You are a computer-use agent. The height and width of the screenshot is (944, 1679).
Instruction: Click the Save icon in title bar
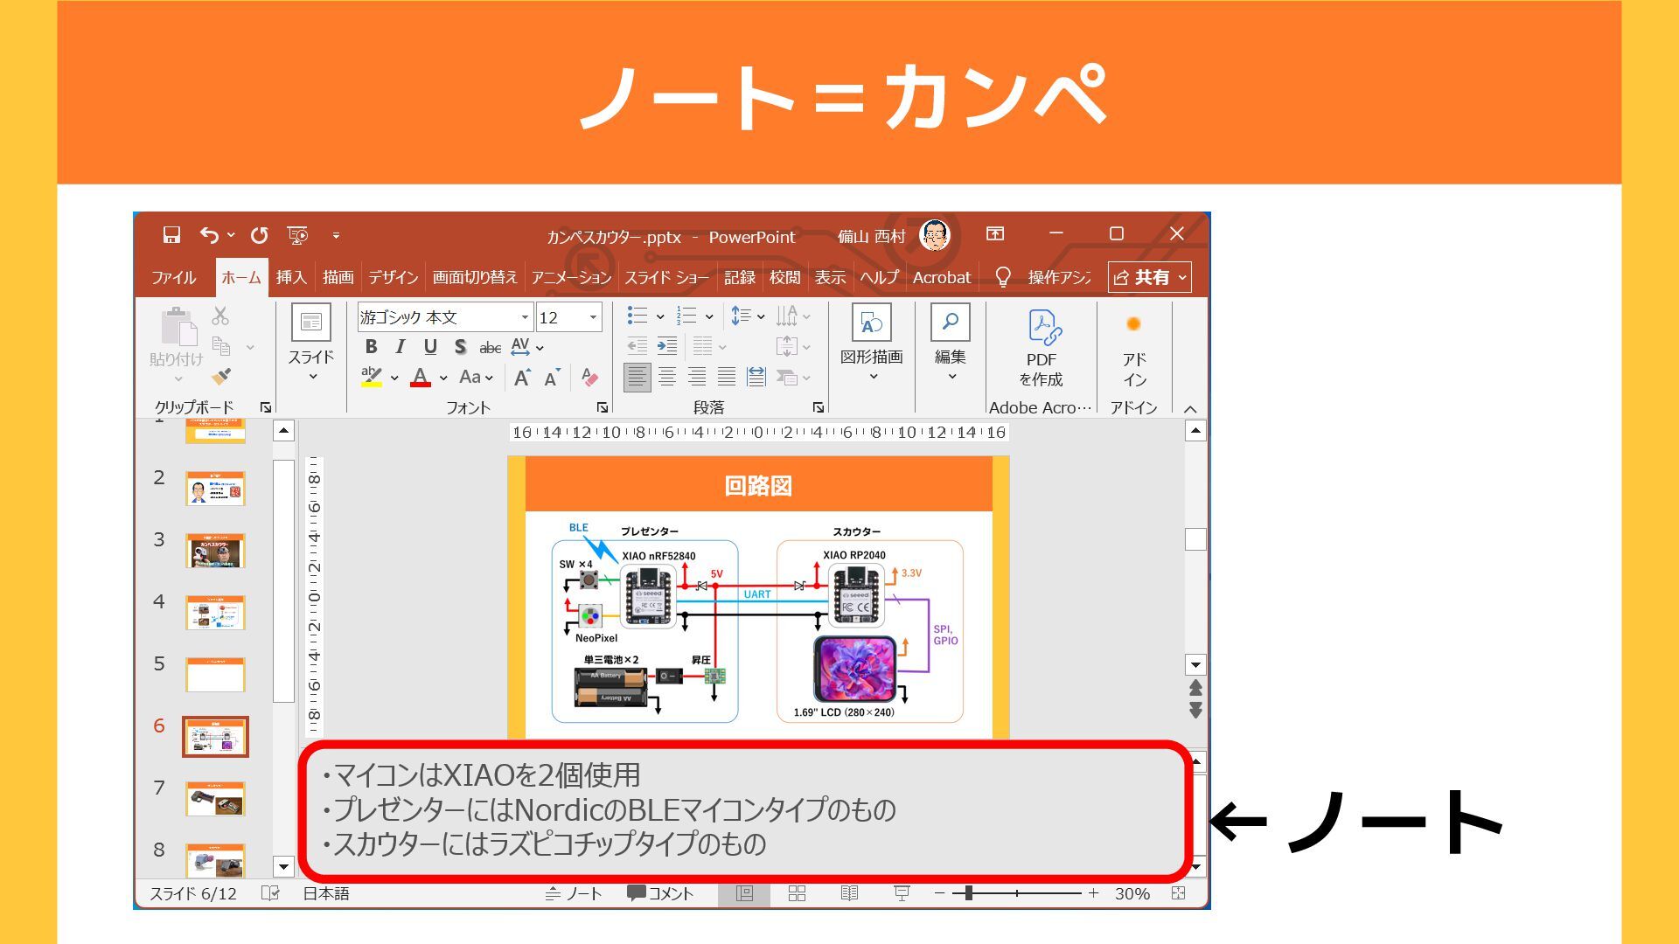click(x=171, y=234)
